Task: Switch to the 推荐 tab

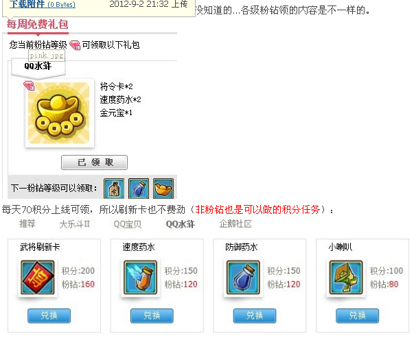Action: [27, 224]
